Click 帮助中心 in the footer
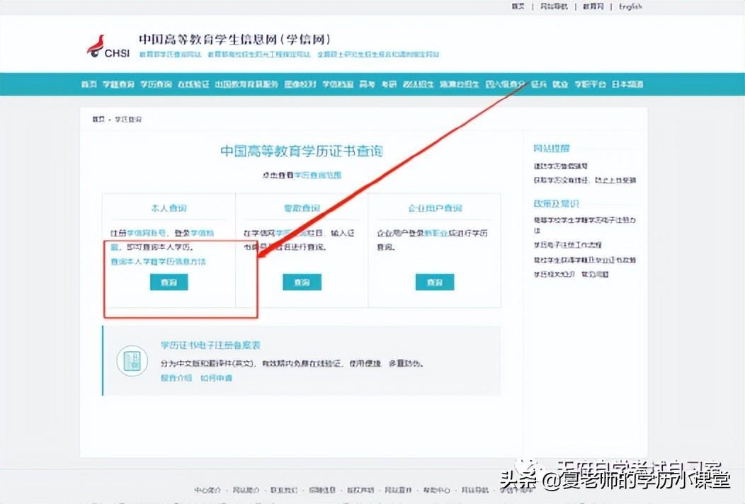This screenshot has width=745, height=504. tap(437, 490)
